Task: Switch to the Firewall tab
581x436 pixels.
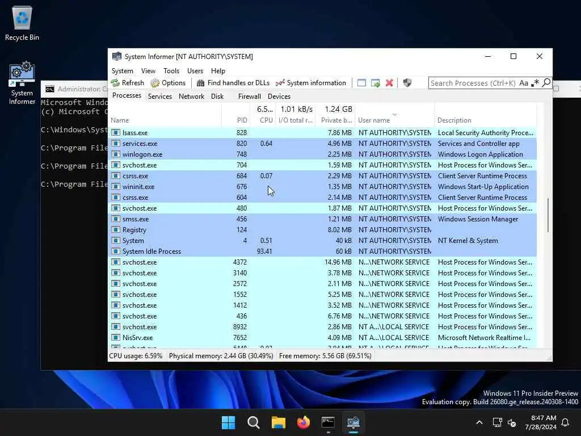Action: pyautogui.click(x=250, y=97)
